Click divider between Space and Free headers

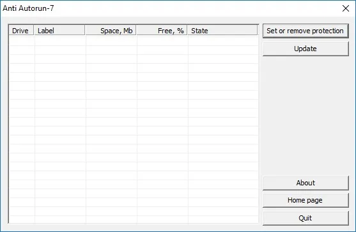pyautogui.click(x=136, y=31)
